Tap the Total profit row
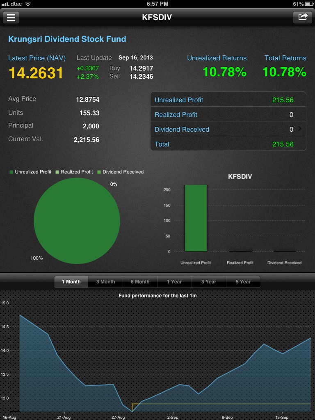The width and height of the screenshot is (315, 420). tap(228, 144)
